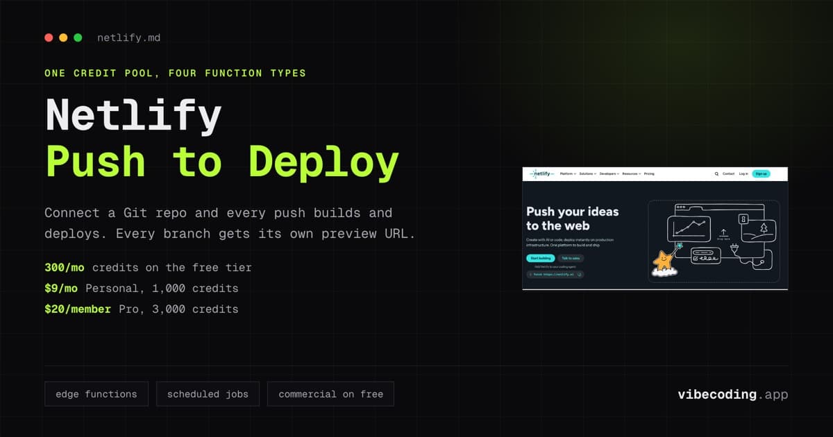Click the line chart card in the illustration

coord(689,229)
